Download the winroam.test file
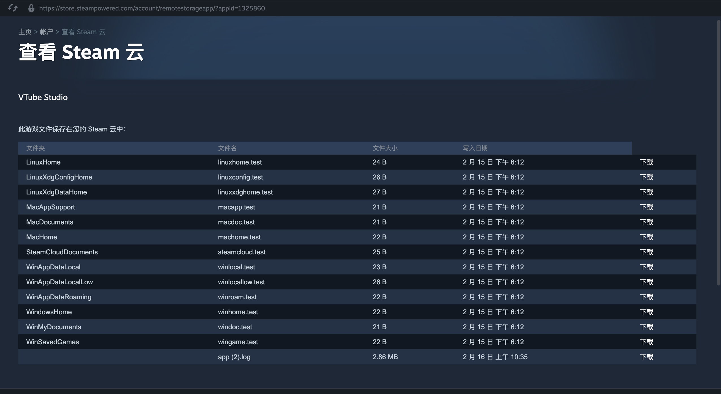 [646, 297]
